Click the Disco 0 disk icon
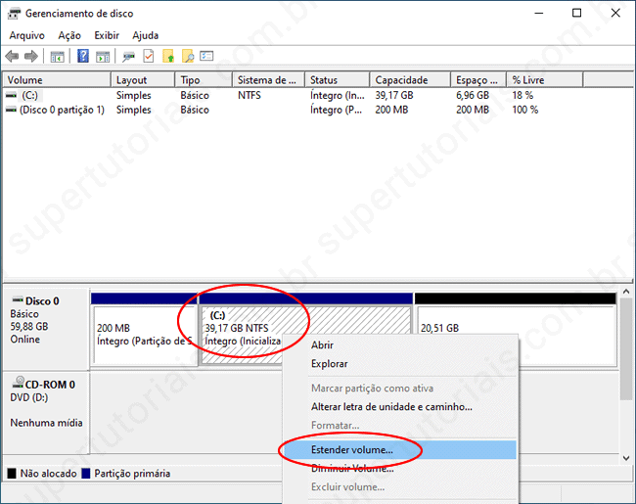 tap(18, 299)
